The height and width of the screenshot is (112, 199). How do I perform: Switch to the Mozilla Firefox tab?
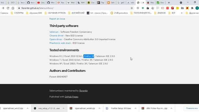150,2
